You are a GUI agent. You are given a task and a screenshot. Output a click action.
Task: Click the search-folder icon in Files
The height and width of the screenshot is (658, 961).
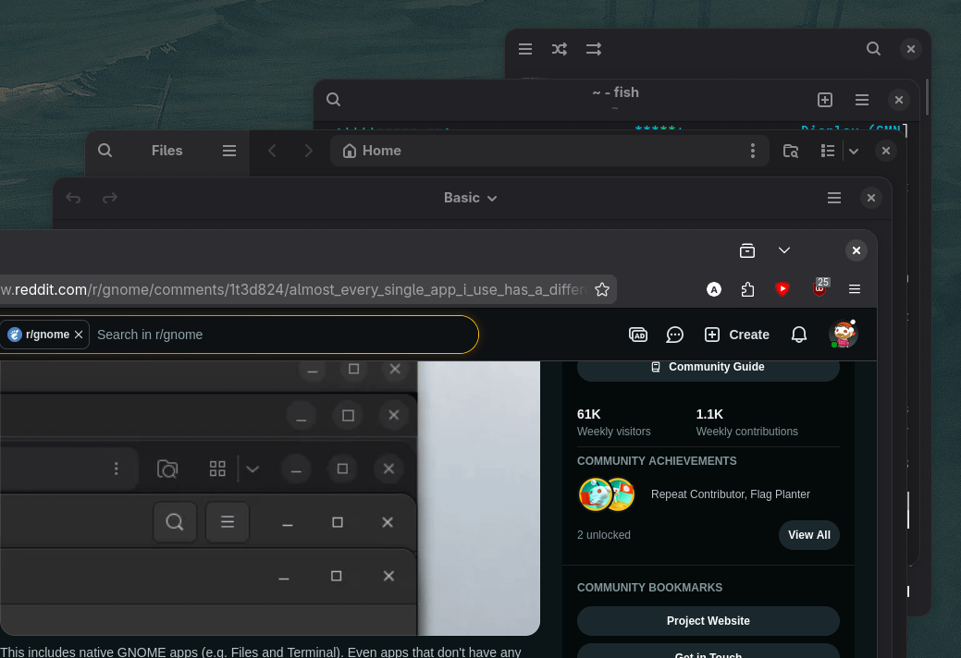[791, 151]
